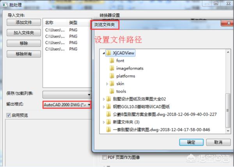Click the 添加文件 button
The width and height of the screenshot is (234, 167).
[x=24, y=22]
